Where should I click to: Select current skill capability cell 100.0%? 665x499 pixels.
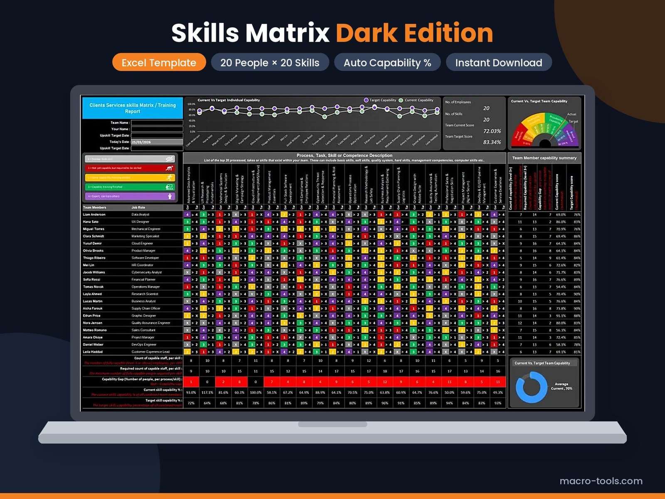[256, 393]
